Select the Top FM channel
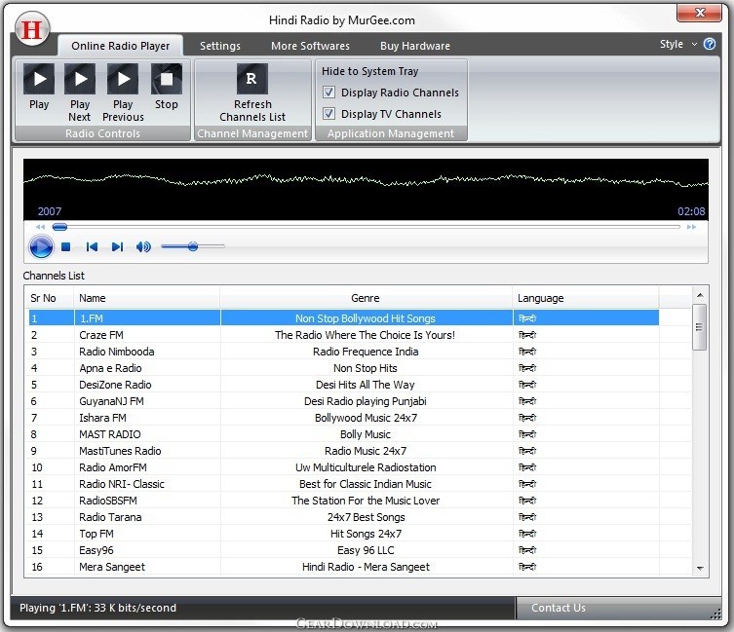The height and width of the screenshot is (632, 734). (343, 534)
